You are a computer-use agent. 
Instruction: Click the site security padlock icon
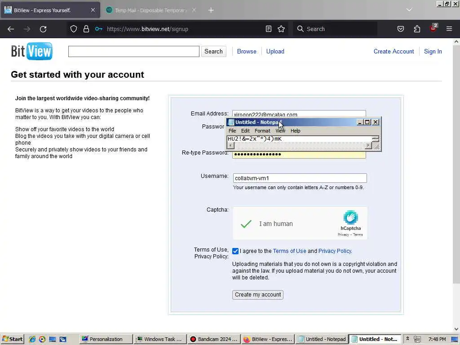click(x=86, y=29)
